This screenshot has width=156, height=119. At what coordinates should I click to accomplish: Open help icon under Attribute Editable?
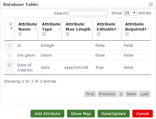(x=99, y=34)
